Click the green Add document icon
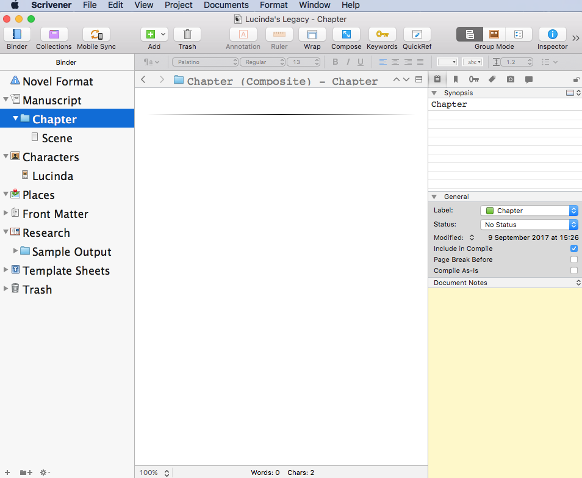 point(150,35)
